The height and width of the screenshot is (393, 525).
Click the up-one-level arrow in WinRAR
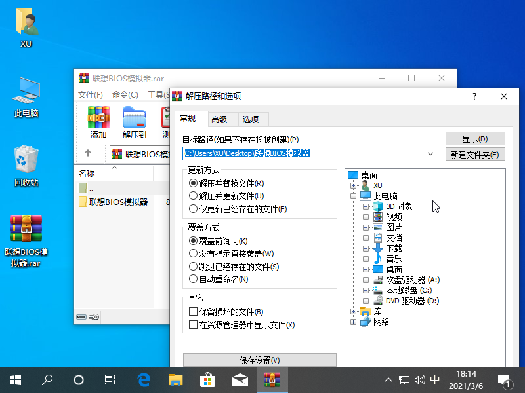88,153
